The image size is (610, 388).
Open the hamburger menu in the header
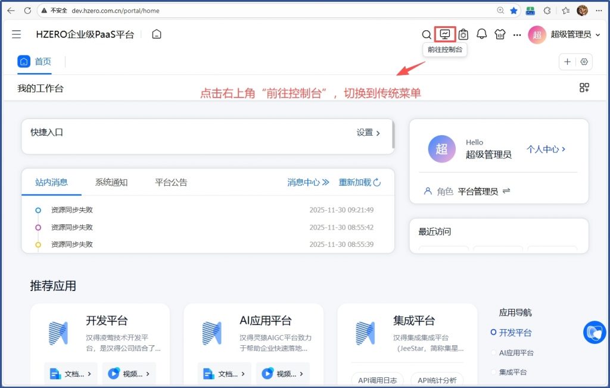coord(17,35)
